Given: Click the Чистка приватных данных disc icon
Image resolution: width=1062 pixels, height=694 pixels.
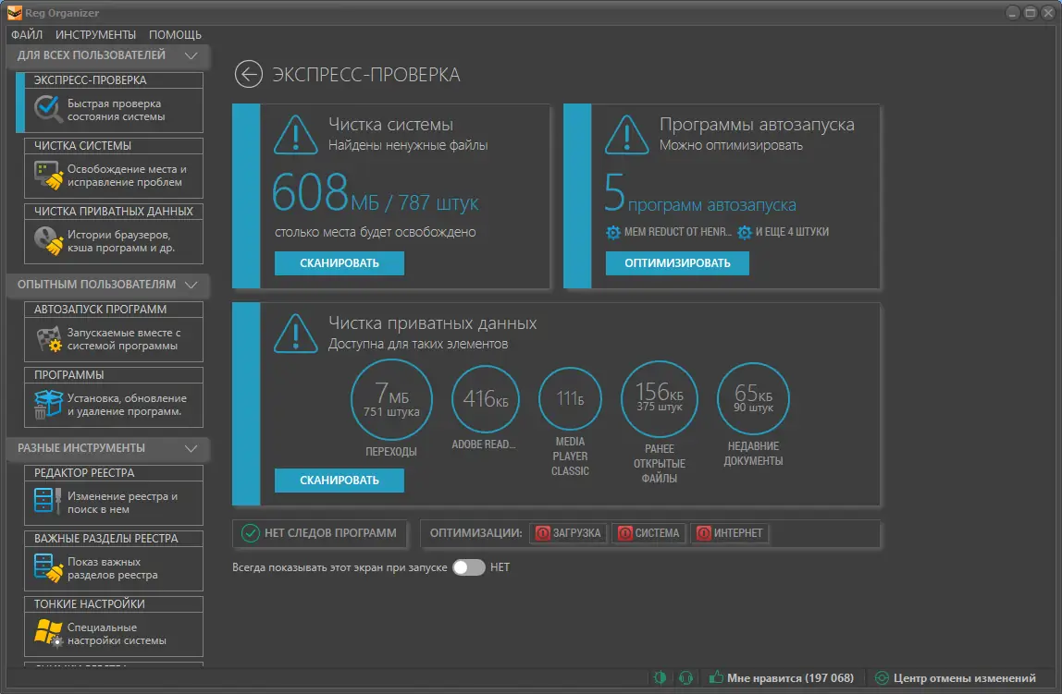Looking at the screenshot, I should pos(48,240).
